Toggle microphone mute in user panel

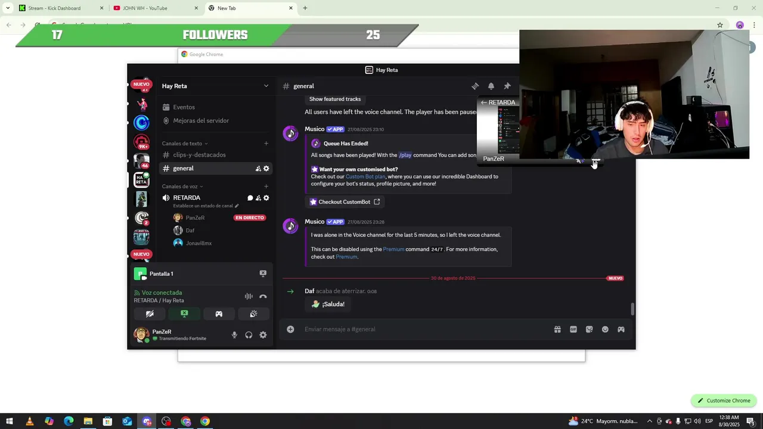point(234,335)
